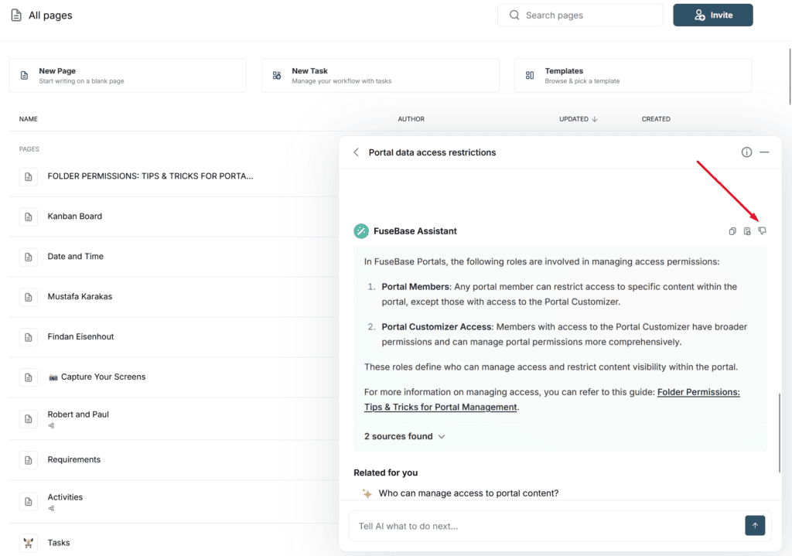Open the Mustafa Karakas page
This screenshot has width=792, height=556.
pos(80,296)
